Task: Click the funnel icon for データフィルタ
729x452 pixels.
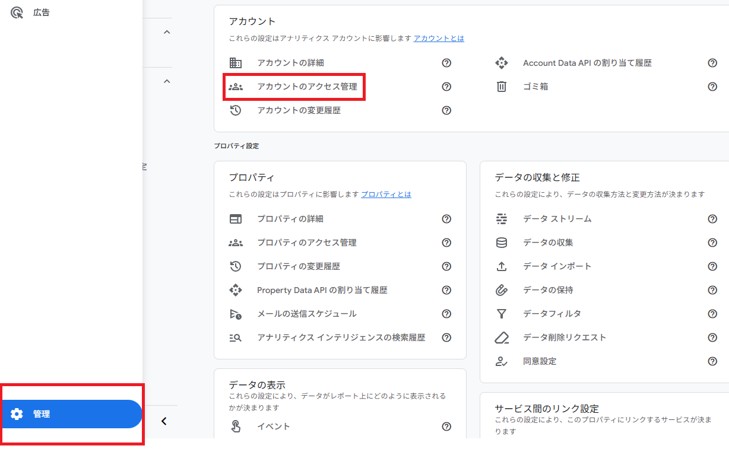Action: 502,314
